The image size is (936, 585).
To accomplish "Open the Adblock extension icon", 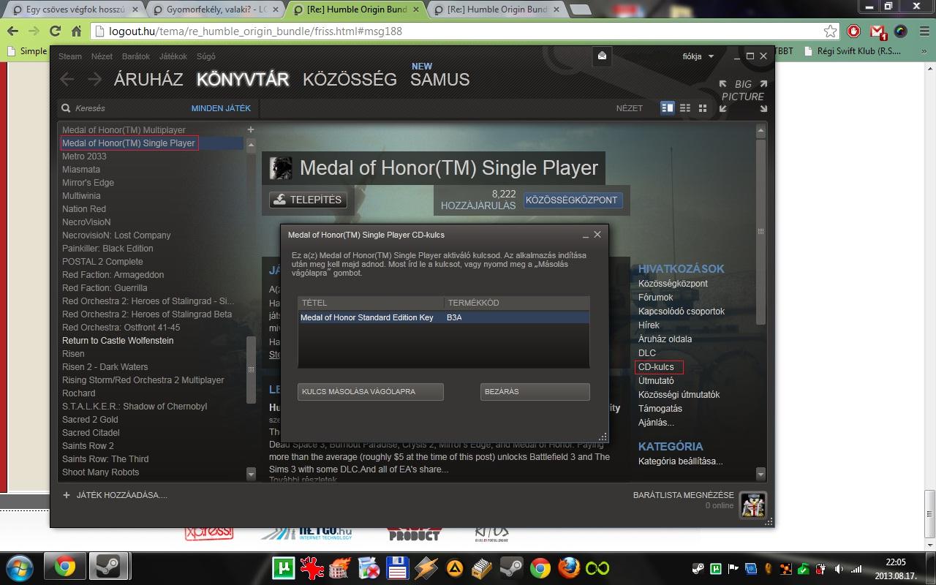I will 854,31.
